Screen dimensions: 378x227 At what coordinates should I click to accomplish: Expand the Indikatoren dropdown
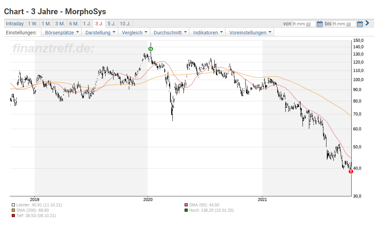[208, 33]
